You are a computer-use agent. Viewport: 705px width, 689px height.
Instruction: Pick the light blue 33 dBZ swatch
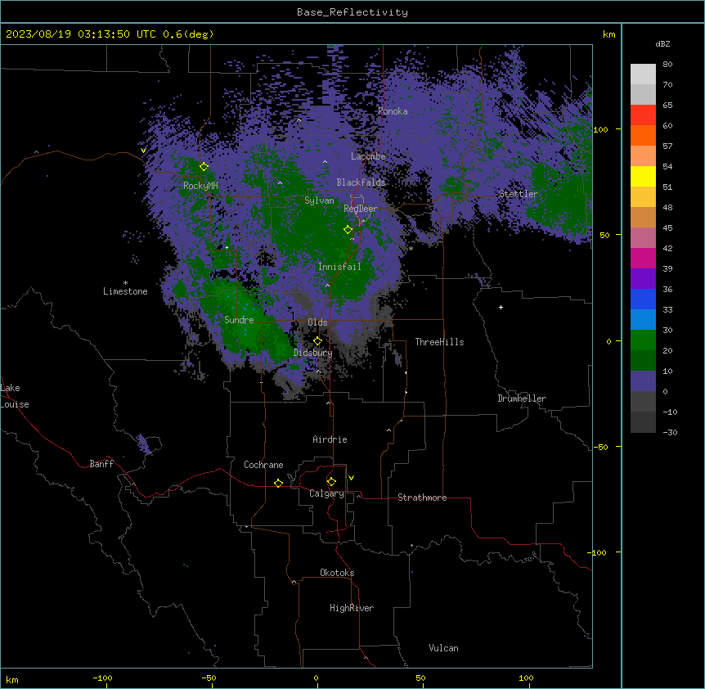tap(643, 320)
